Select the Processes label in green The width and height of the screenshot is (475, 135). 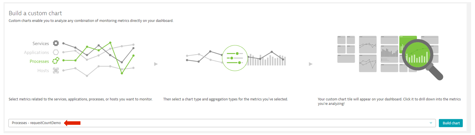(39, 62)
